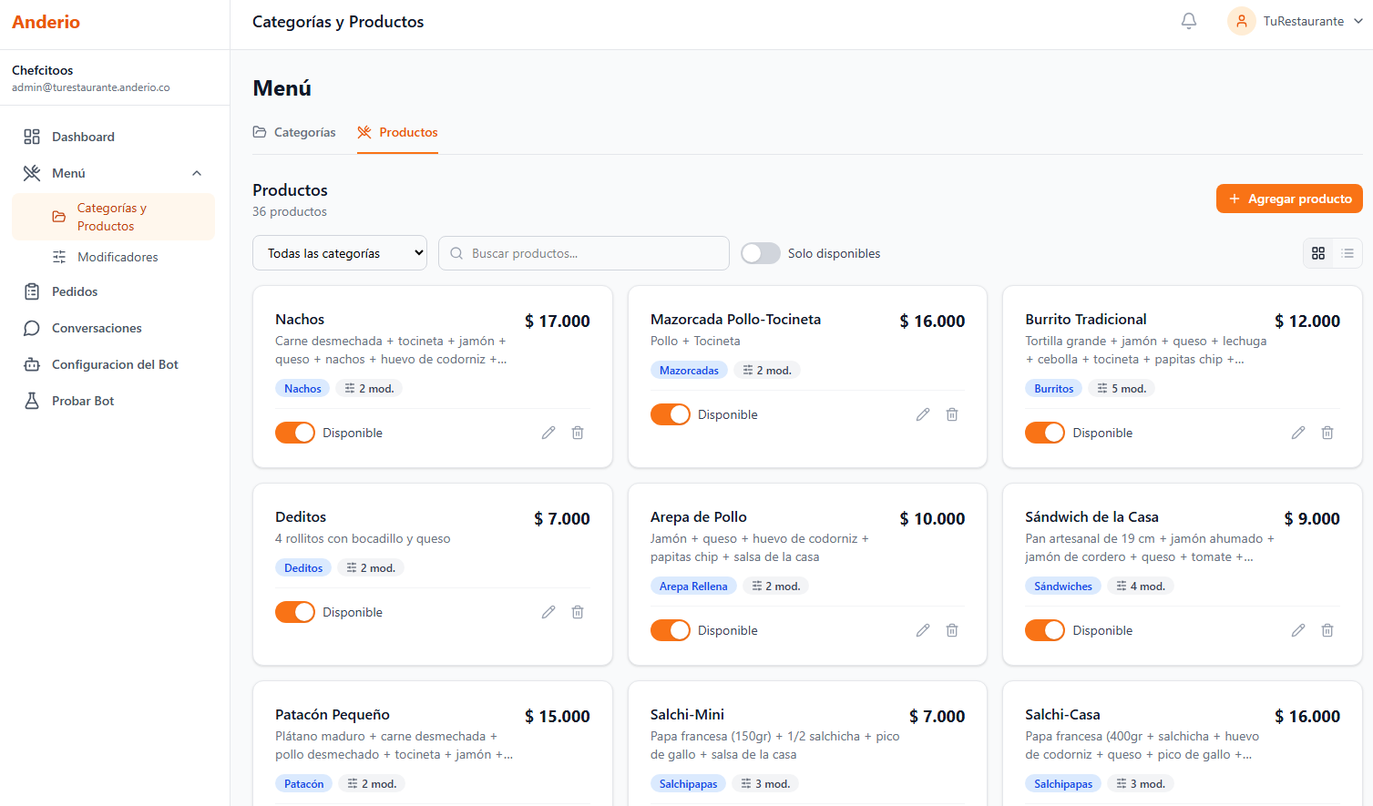Open Conversaciones in the sidebar
The image size is (1373, 806).
point(113,328)
